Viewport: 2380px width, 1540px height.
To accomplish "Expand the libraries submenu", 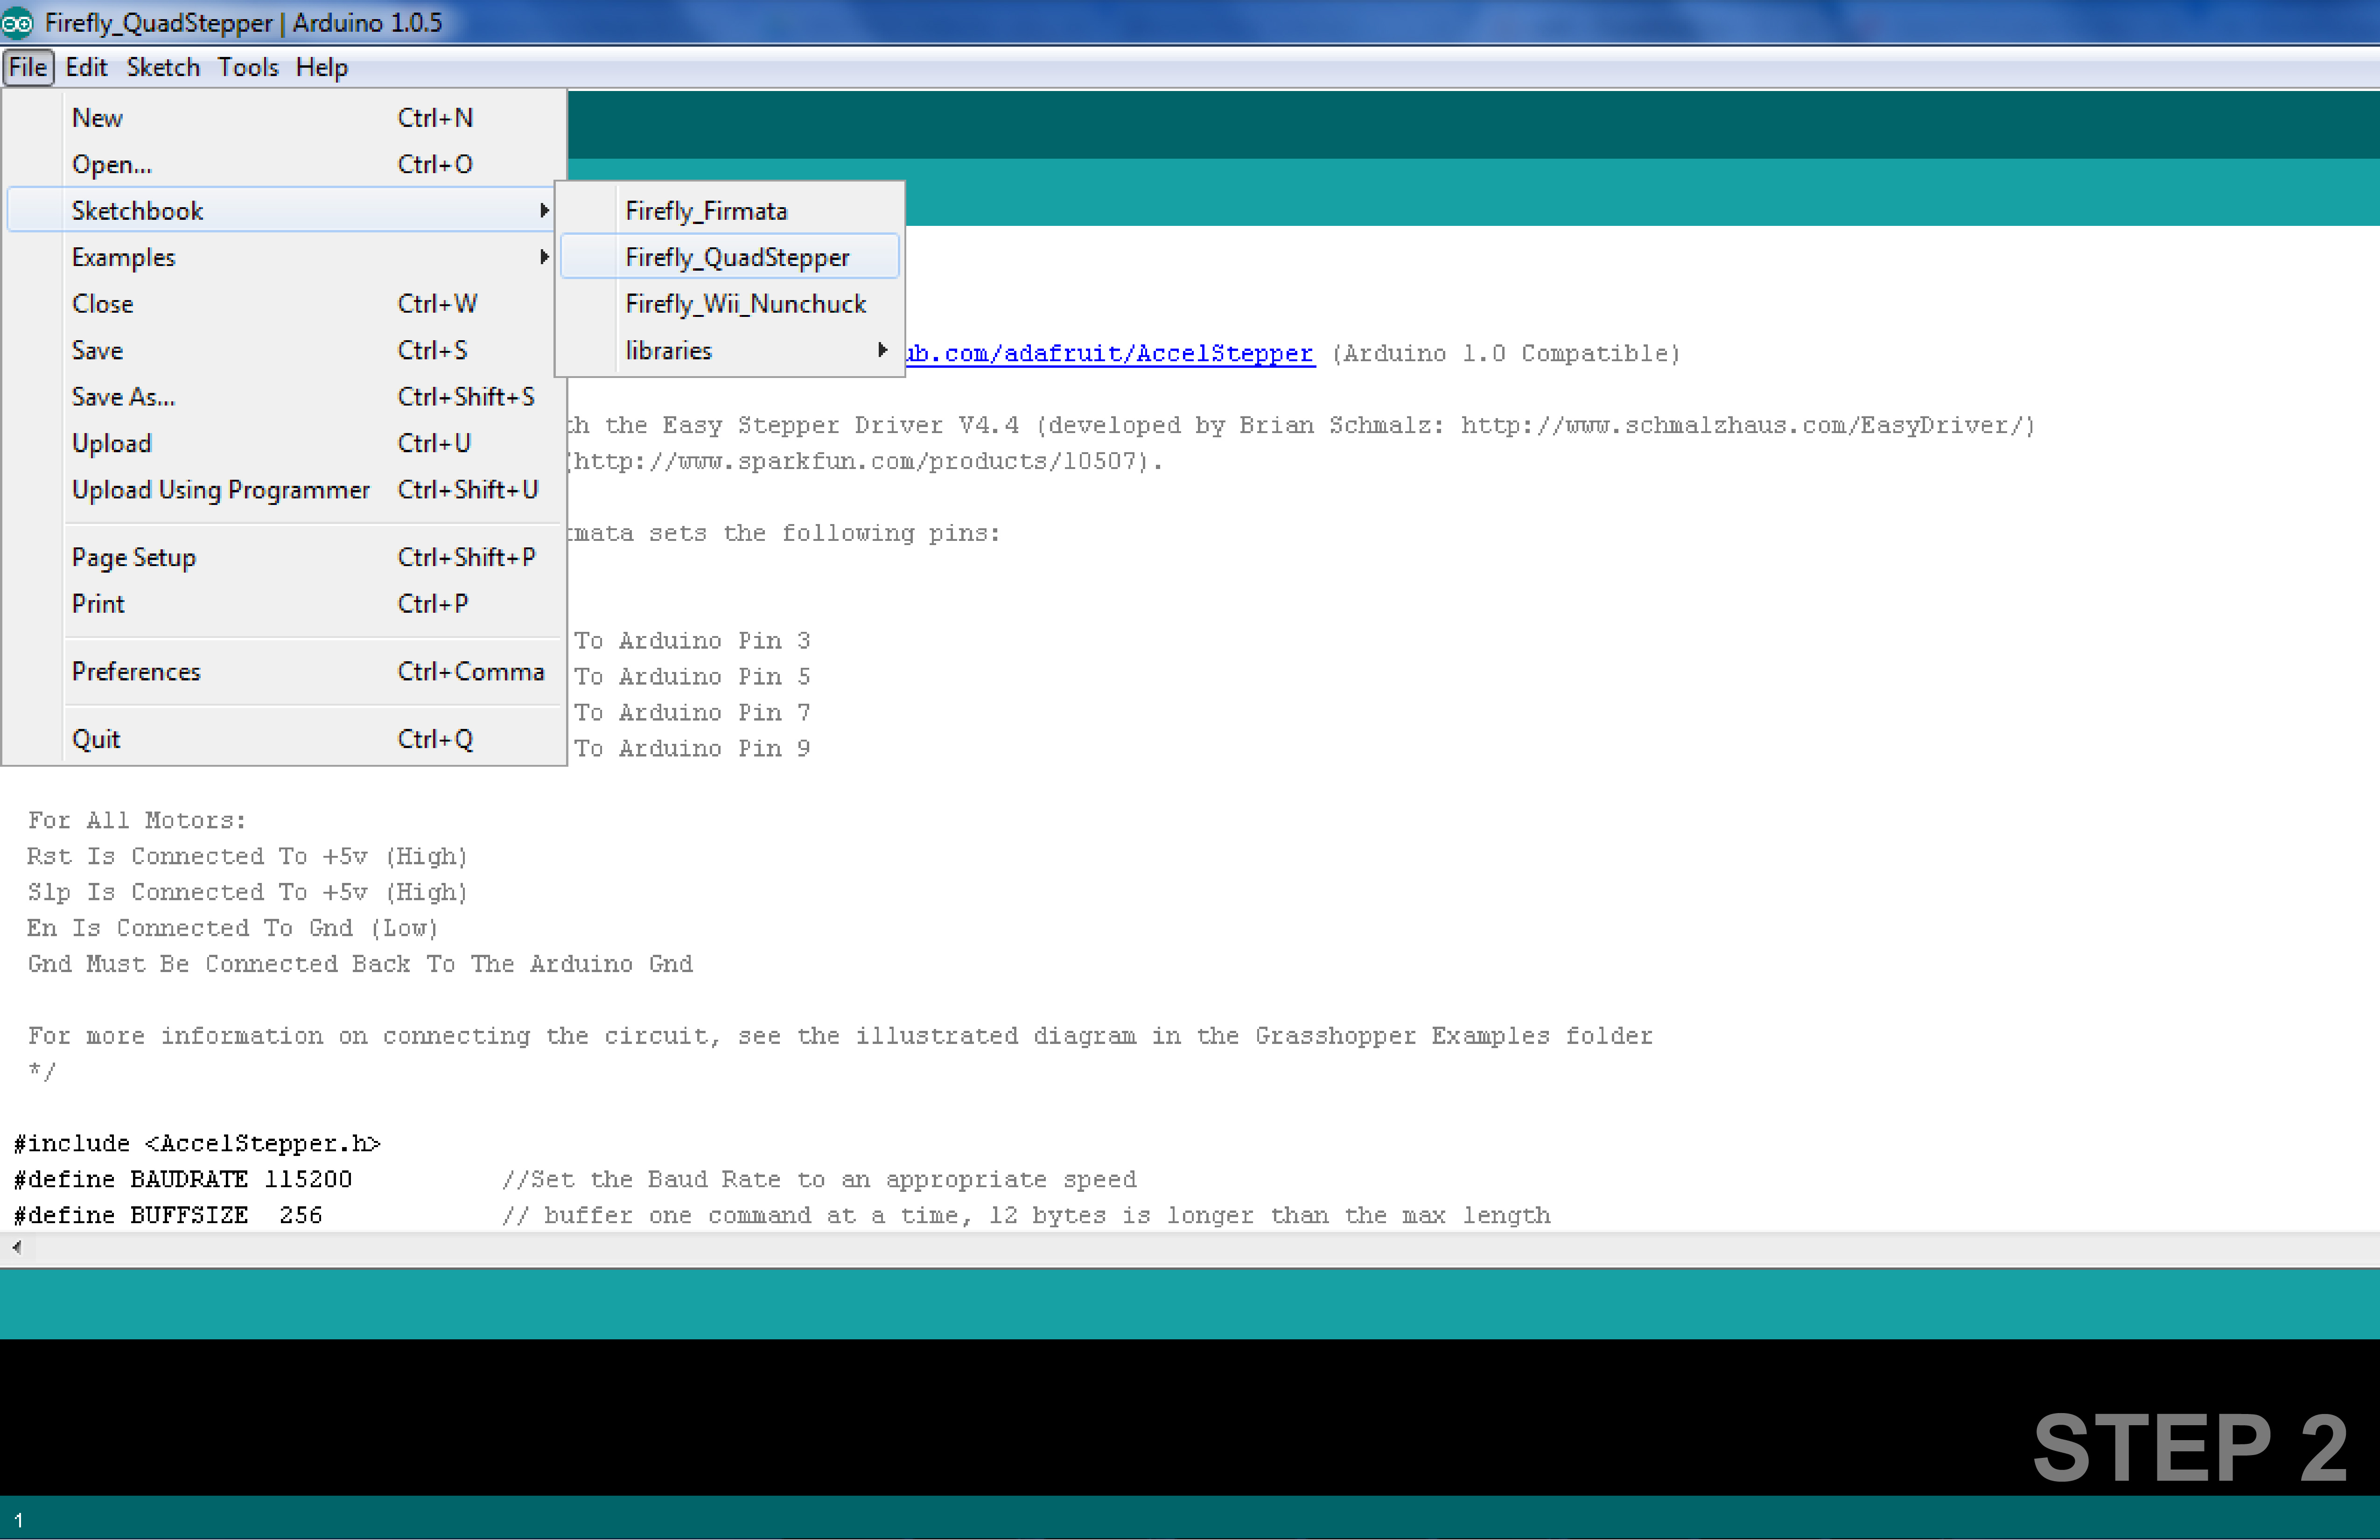I will point(730,350).
